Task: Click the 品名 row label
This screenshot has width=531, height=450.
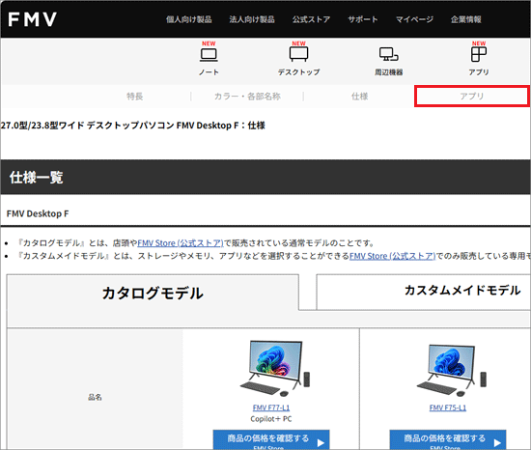Action: [x=95, y=397]
